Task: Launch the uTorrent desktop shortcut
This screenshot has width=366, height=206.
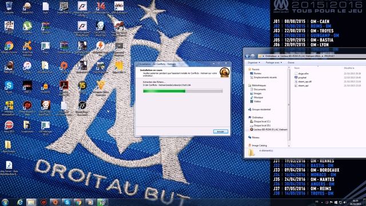Action: coord(27,27)
